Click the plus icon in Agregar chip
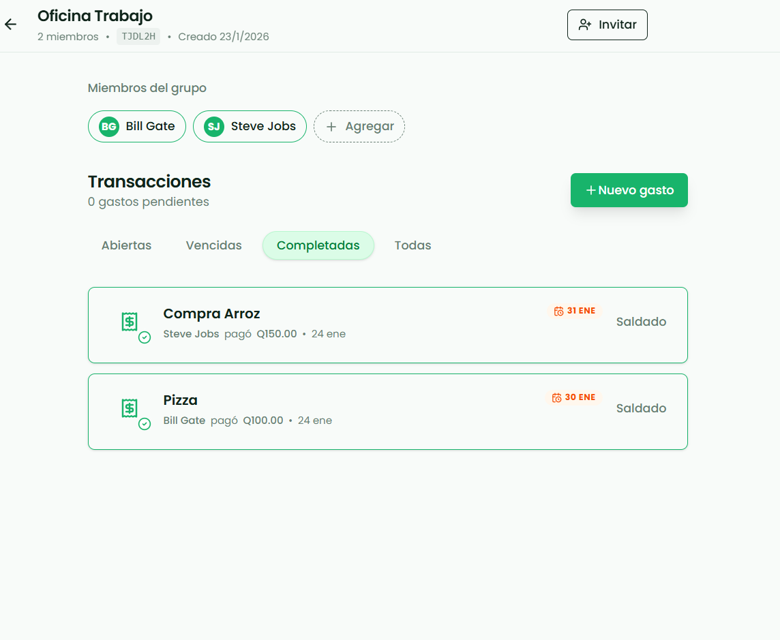Viewport: 780px width, 640px height. click(x=331, y=127)
